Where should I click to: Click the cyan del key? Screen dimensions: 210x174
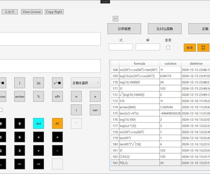click(38, 123)
